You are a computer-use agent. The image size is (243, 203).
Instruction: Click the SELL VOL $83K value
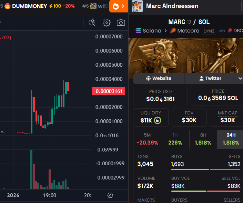click(x=234, y=186)
